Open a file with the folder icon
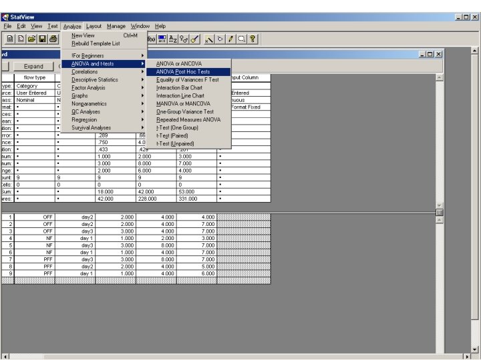The image size is (481, 360). pyautogui.click(x=31, y=39)
